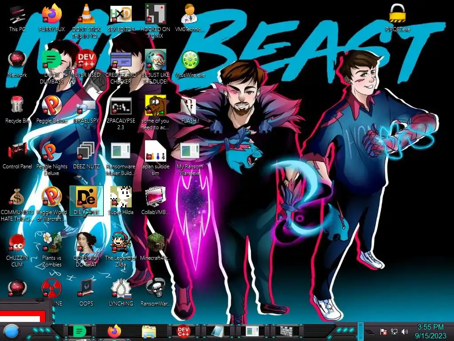454x341 pixels.
Task: Select the This PC desktop icon
Action: [17, 18]
